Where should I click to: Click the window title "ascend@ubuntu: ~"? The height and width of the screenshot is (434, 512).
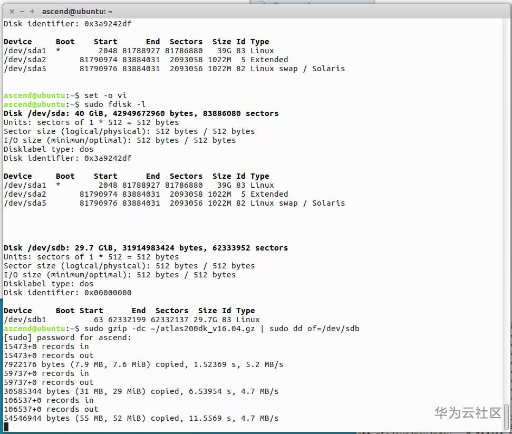pos(78,12)
